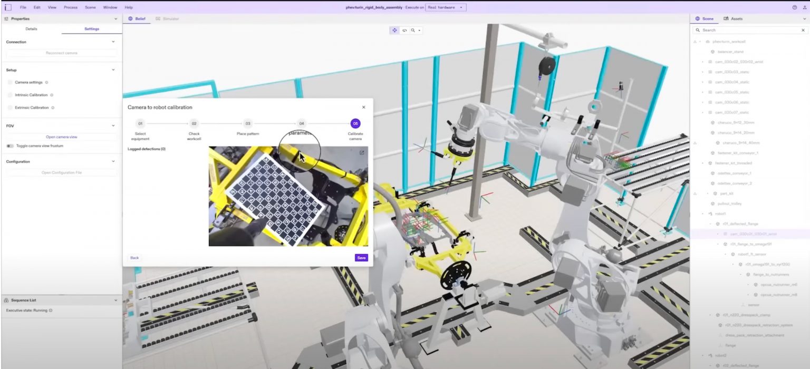Select the orbit rotation tool

[x=404, y=30]
